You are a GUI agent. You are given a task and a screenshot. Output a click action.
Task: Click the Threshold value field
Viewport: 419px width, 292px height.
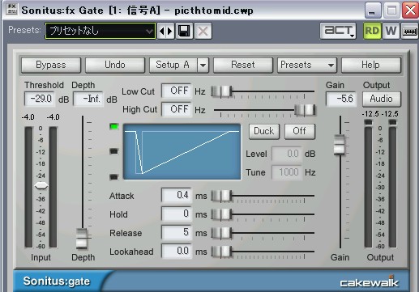tap(40, 99)
